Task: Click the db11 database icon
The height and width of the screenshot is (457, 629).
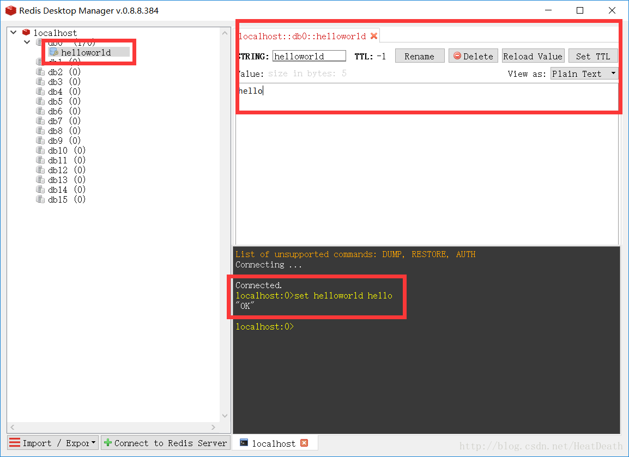Action: click(40, 160)
